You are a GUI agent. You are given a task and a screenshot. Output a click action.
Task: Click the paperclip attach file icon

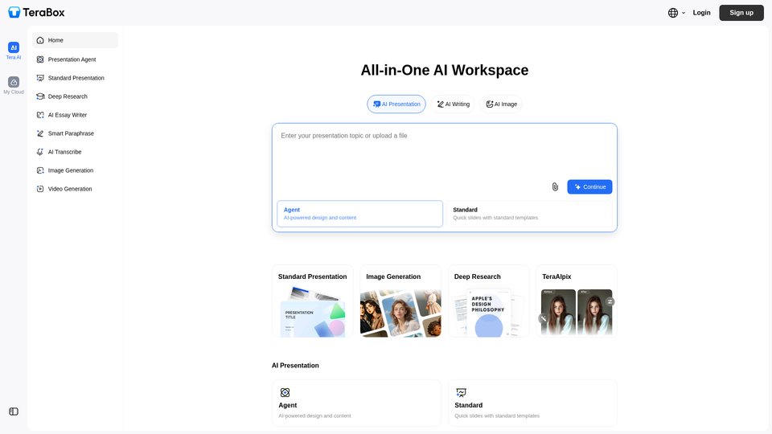pos(555,186)
